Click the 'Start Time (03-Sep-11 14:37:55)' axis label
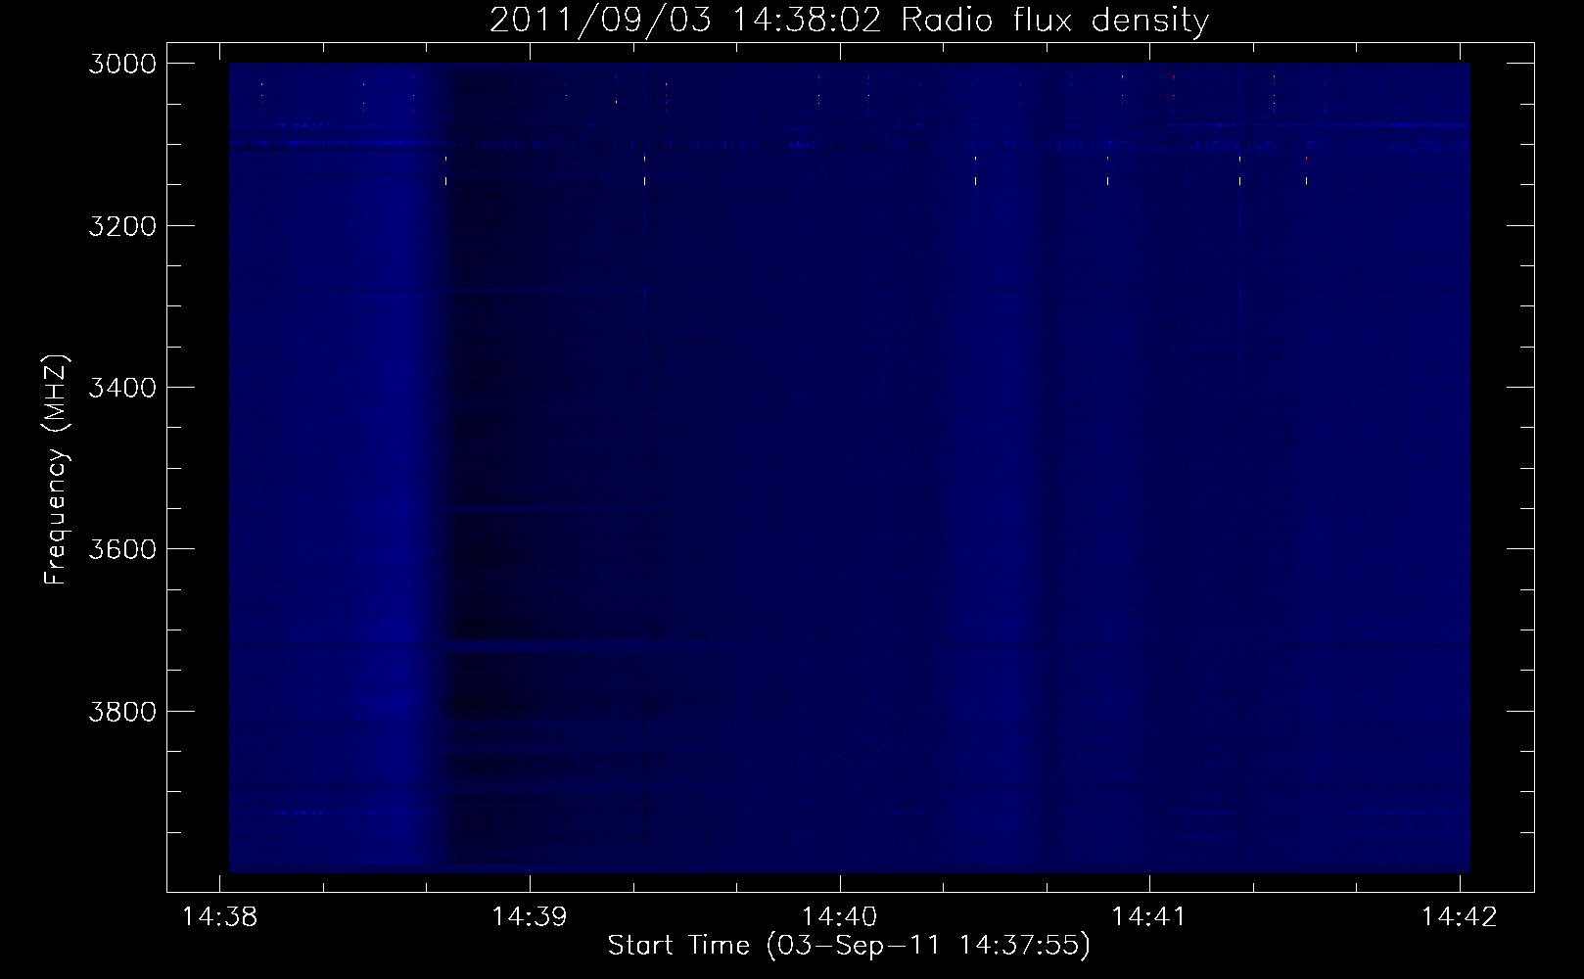The image size is (1584, 979). coord(849,946)
